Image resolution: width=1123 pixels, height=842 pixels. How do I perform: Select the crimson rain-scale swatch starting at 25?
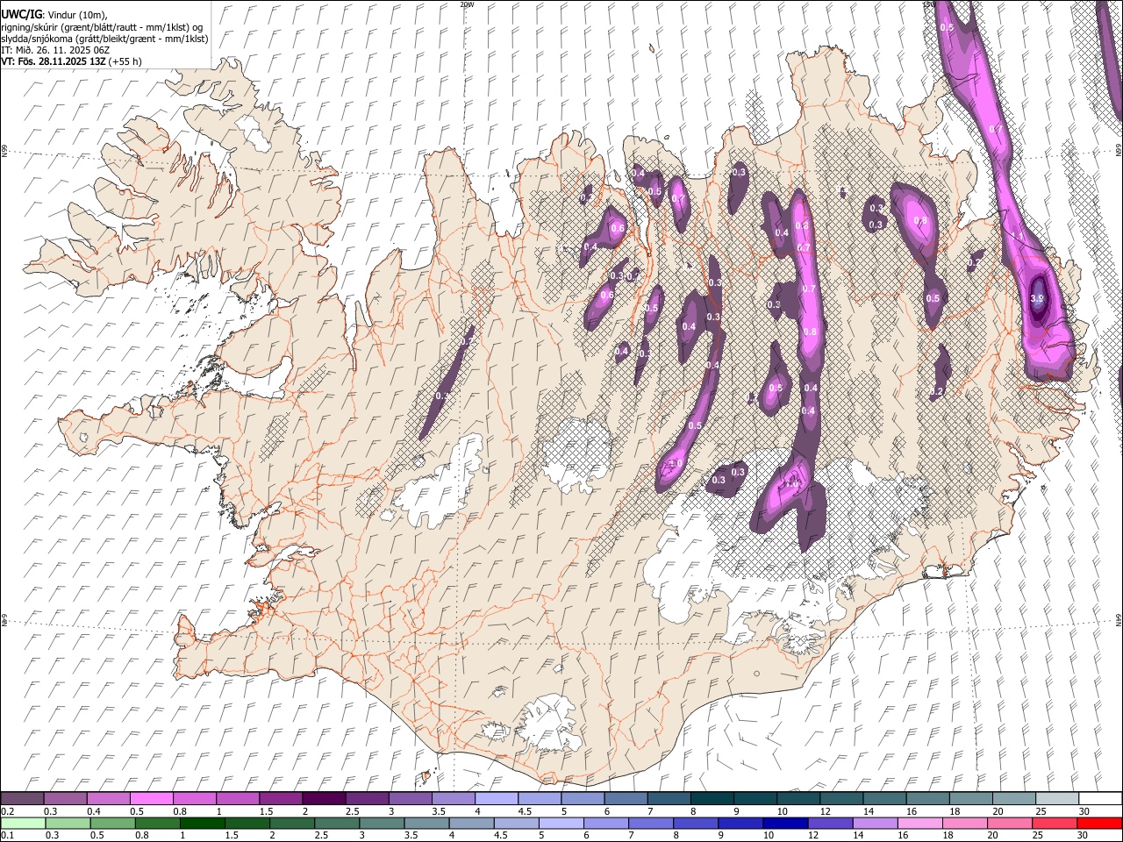(1054, 823)
